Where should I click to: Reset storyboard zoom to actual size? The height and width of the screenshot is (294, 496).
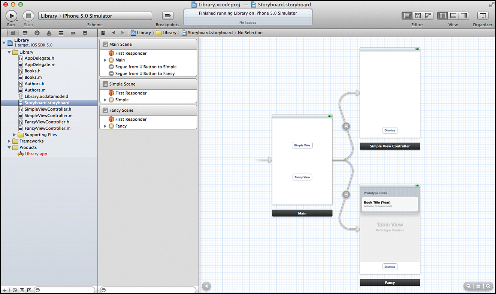click(x=478, y=286)
